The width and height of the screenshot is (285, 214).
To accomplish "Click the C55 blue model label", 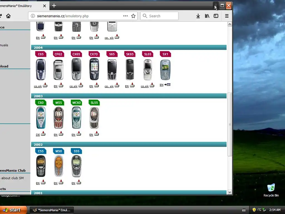I will tap(41, 151).
